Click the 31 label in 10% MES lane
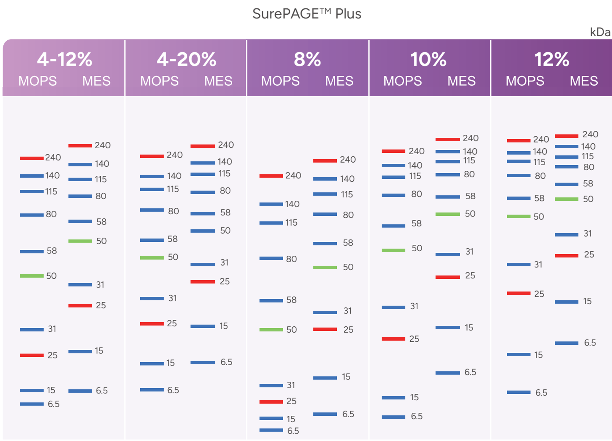 (469, 252)
